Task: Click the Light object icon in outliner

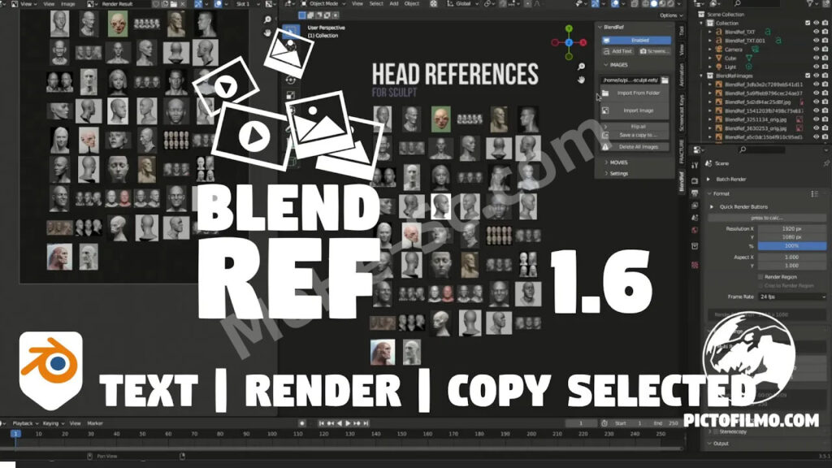Action: (717, 67)
